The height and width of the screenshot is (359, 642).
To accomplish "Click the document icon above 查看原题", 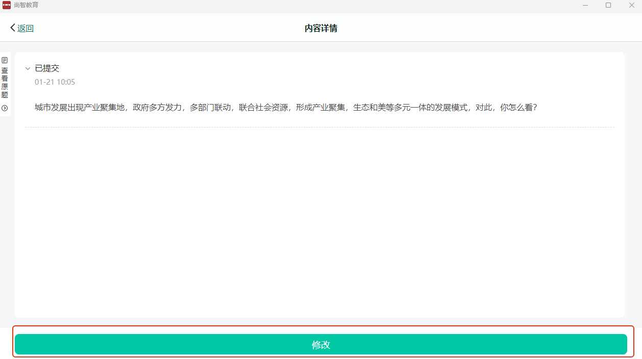I will [5, 60].
